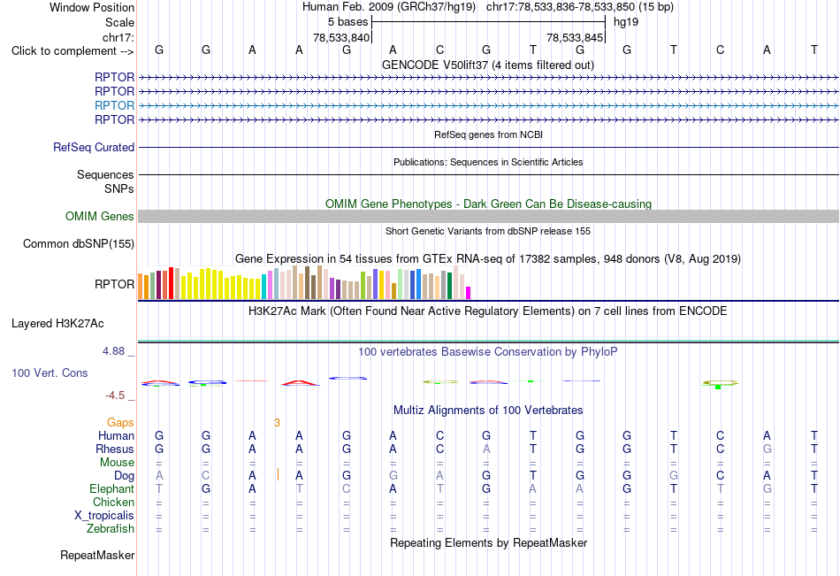Click the Human species row label

coord(116,435)
